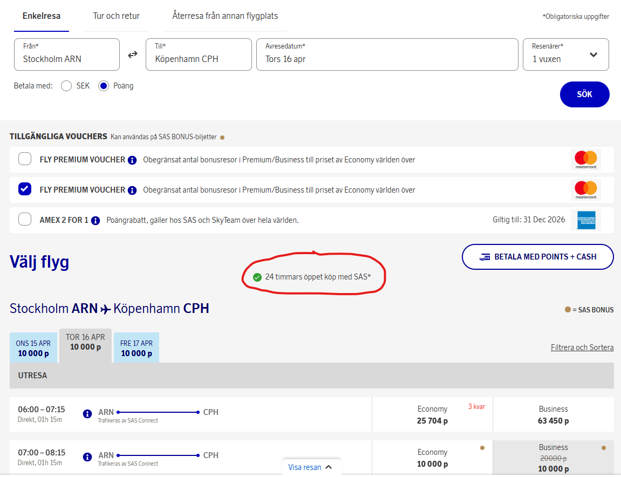Click the 3 kvar availability label
Image resolution: width=621 pixels, height=477 pixels.
pos(476,406)
